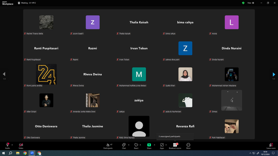Open Windows taskbar search
278x156 pixels.
10,153
